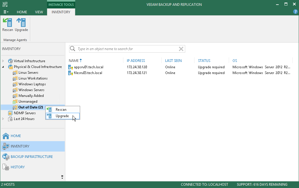Select Last 24 Hours icon
The height and width of the screenshot is (188, 299).
[10, 119]
